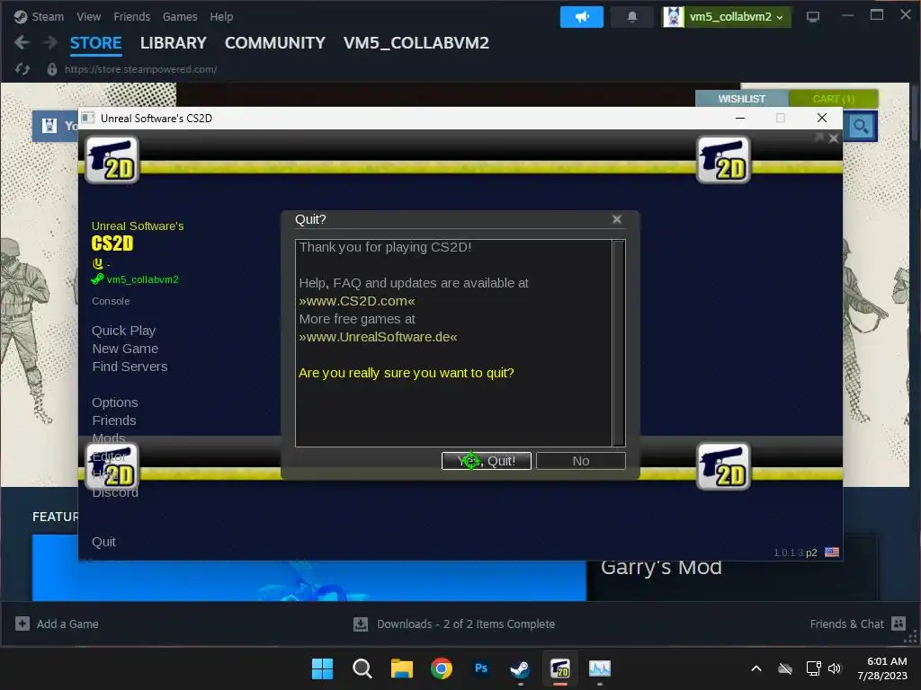Open CS2D Options

[x=115, y=402]
